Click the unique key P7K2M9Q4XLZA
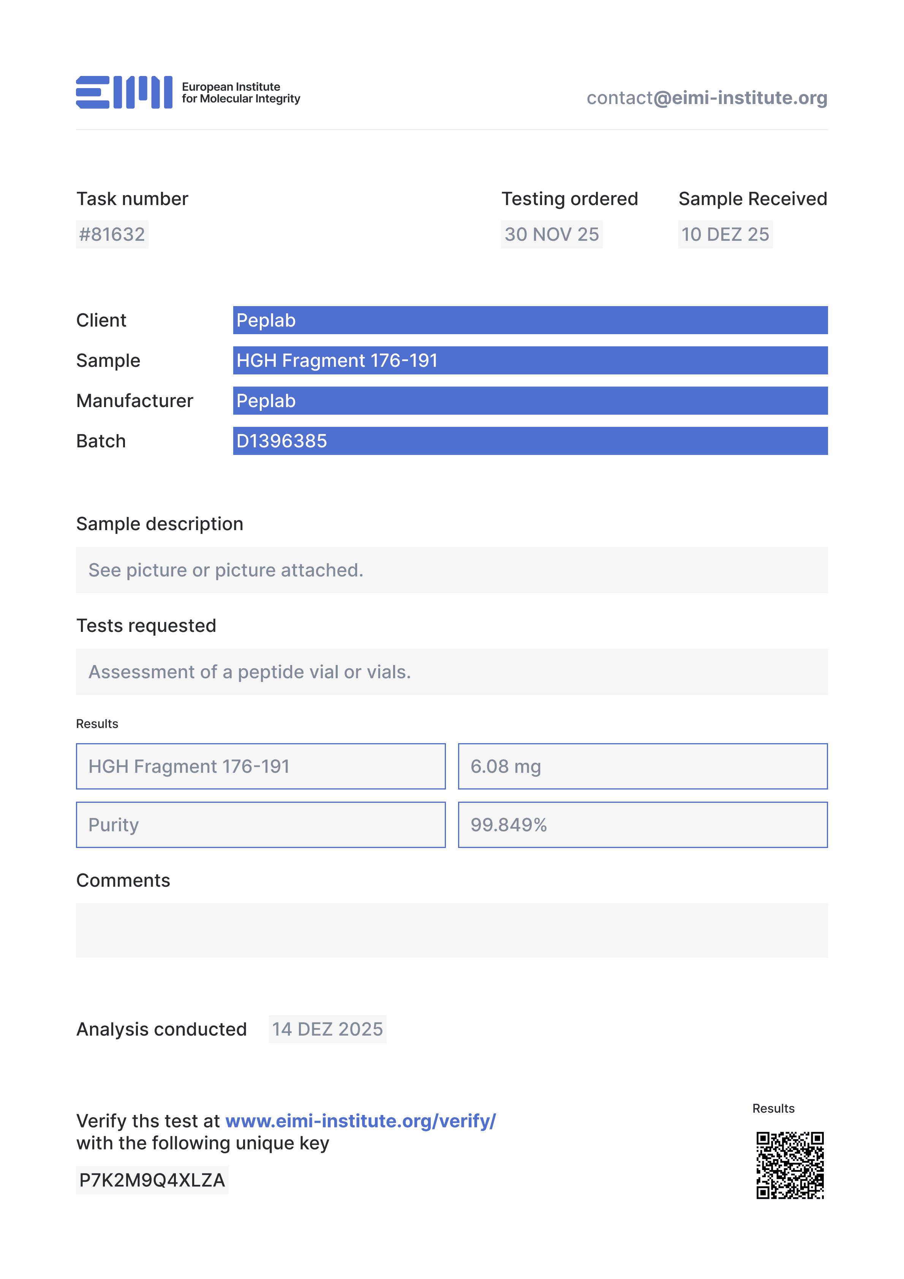 [x=152, y=1180]
